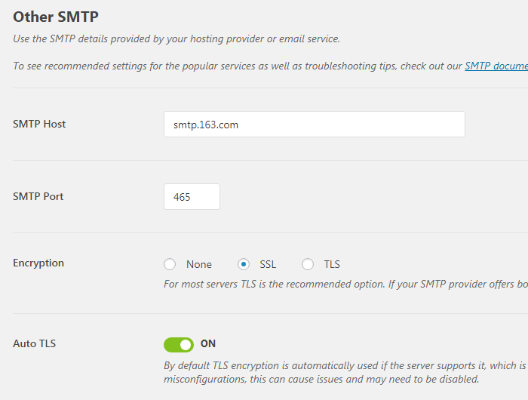Click the "Encryption" row label
This screenshot has height=400, width=528.
(x=38, y=263)
